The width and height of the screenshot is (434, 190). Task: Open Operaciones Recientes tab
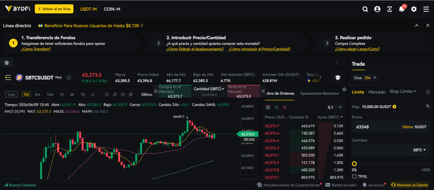click(319, 93)
